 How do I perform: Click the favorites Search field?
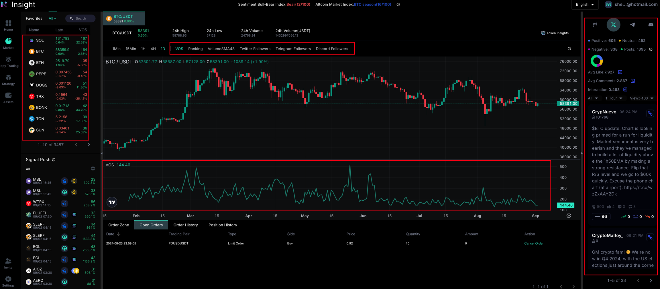click(x=80, y=19)
